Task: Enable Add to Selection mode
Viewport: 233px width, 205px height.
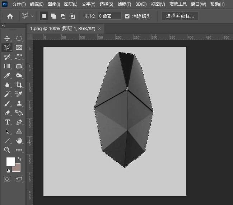Action: [x=53, y=16]
